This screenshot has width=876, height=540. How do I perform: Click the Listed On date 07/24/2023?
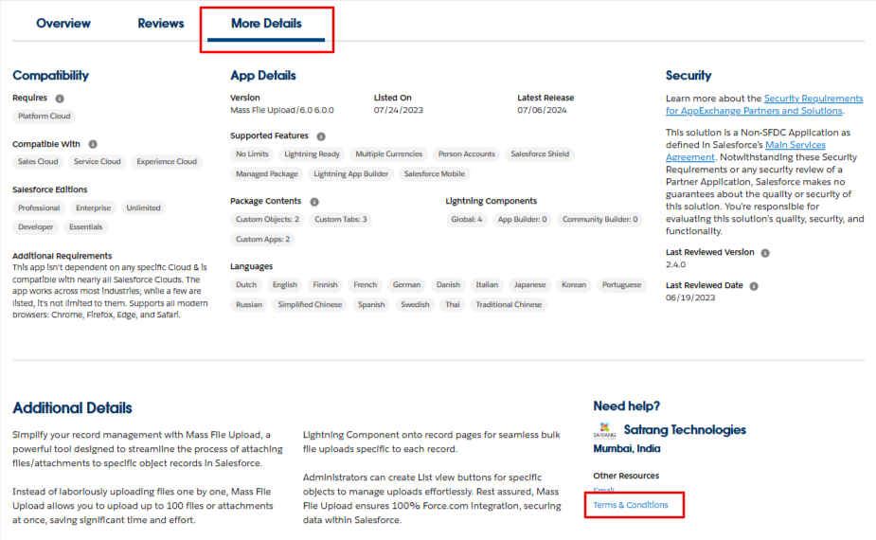(399, 111)
